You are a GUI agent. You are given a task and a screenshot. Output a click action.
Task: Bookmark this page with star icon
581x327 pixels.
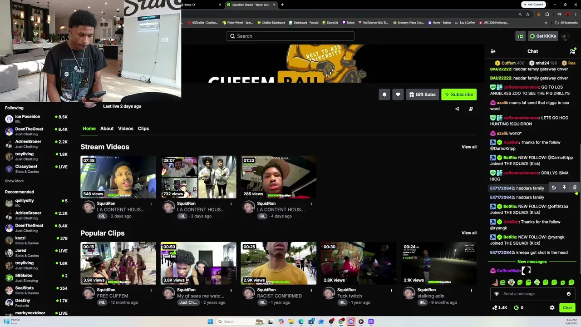[x=527, y=14]
